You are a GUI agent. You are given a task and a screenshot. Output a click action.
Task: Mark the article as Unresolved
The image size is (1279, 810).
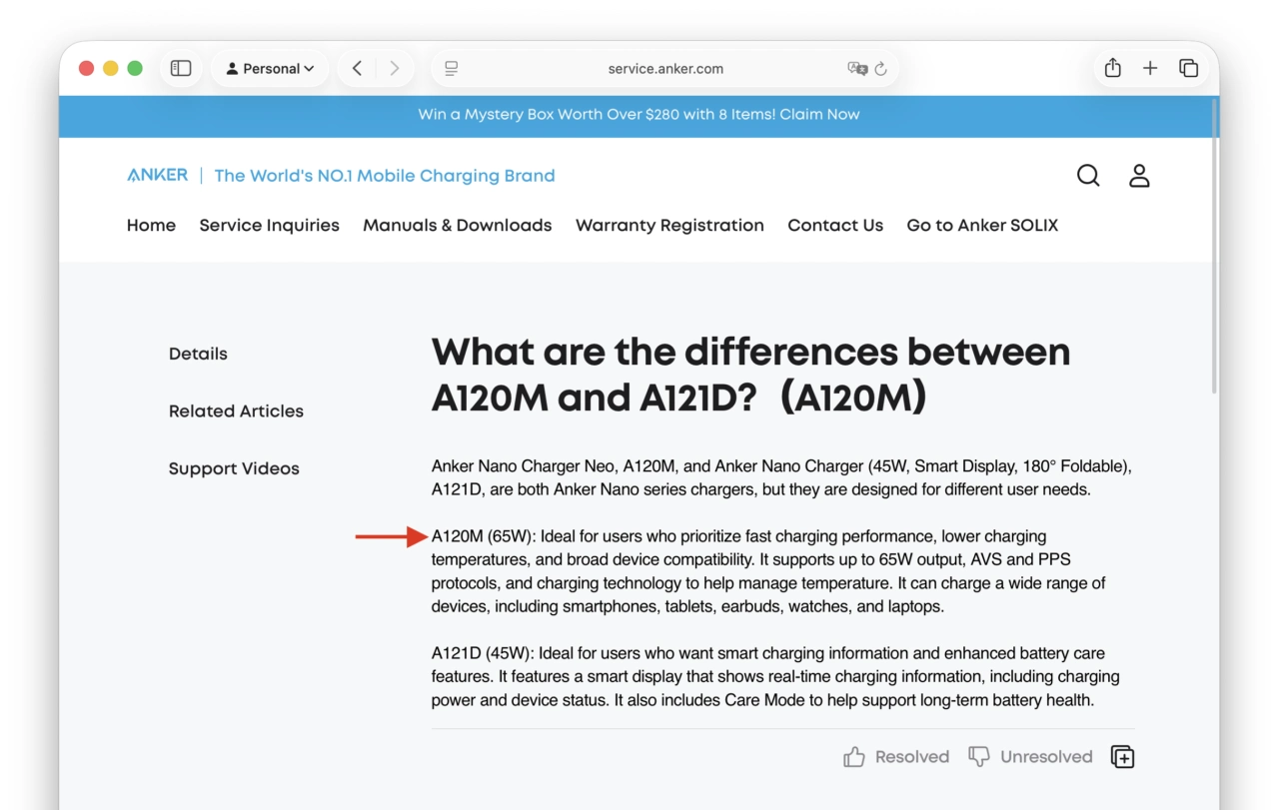(x=1030, y=757)
